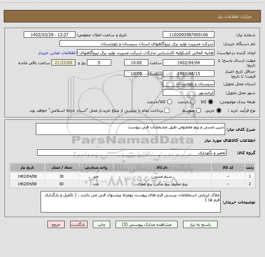Image resolution: width=265 pixels, height=257 pixels.
Task: Click the اطلاعات کالاهای مورد نیاز heading
Action: tap(230, 140)
